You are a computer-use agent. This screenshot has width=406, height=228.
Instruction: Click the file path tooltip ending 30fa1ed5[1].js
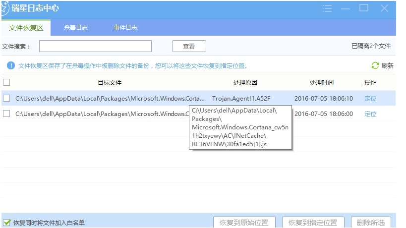(x=240, y=127)
